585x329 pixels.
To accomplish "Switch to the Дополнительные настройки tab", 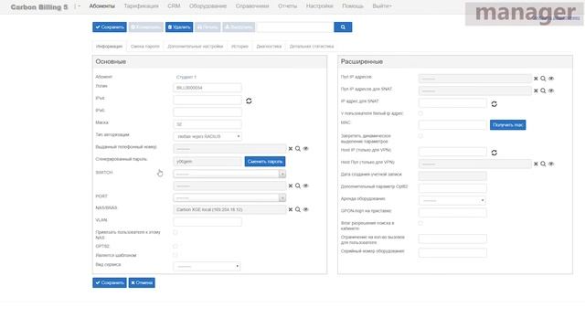I will [195, 47].
